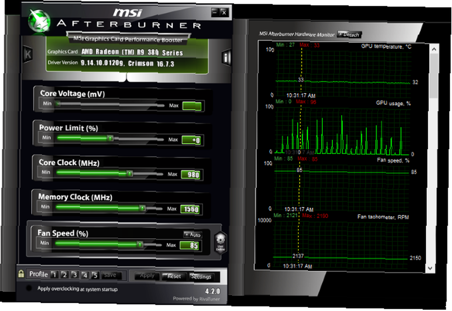Select profile slot 5
This screenshot has height=311, width=452.
[95, 276]
